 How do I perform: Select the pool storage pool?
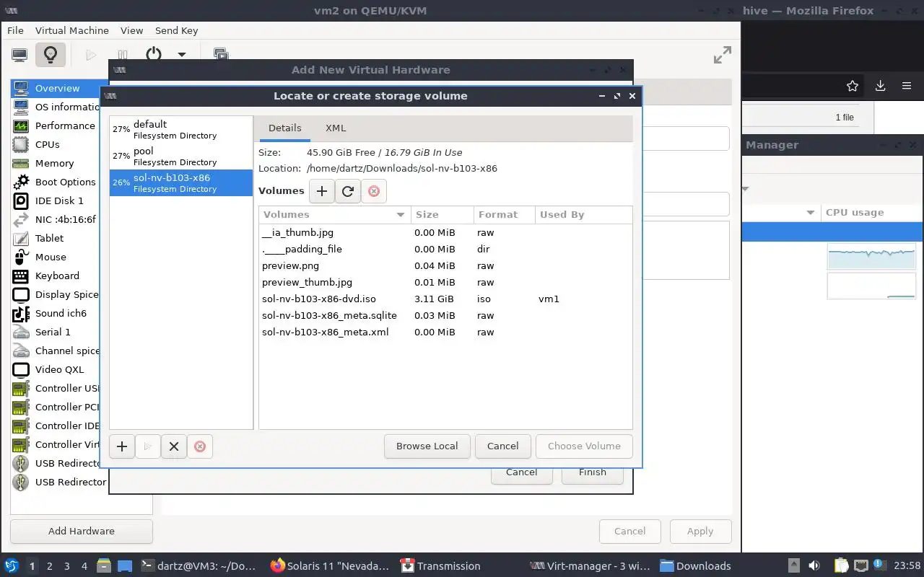(x=181, y=157)
